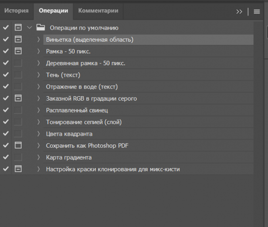This screenshot has width=268, height=227.
Task: Select the Операции по умолчанию set name
Action: (84, 28)
